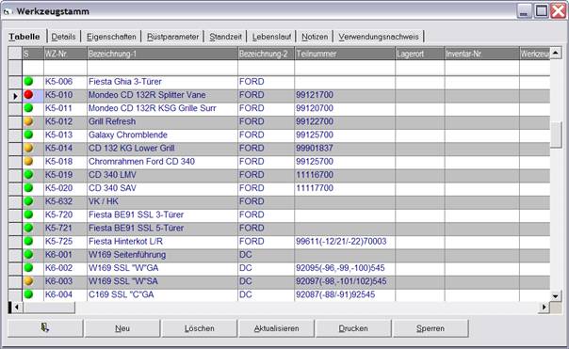
Task: Select cell Fiesta Ghia 3-Türer
Action: pos(162,82)
